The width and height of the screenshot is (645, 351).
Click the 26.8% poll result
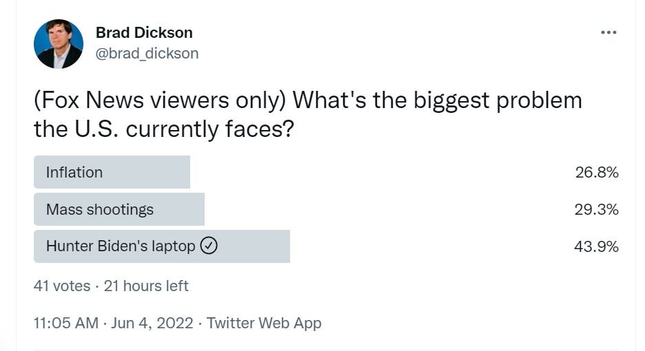coord(596,172)
